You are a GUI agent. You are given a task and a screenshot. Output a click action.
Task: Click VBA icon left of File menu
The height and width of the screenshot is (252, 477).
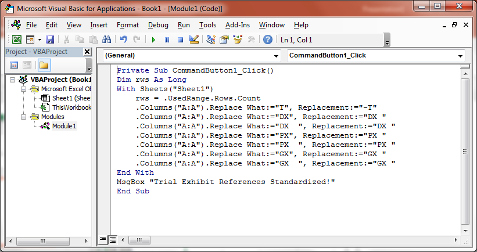[x=16, y=24]
